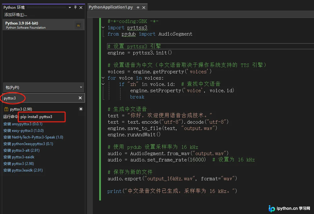
Task: Click the voices = engine.getProperty line
Action: 160,72
